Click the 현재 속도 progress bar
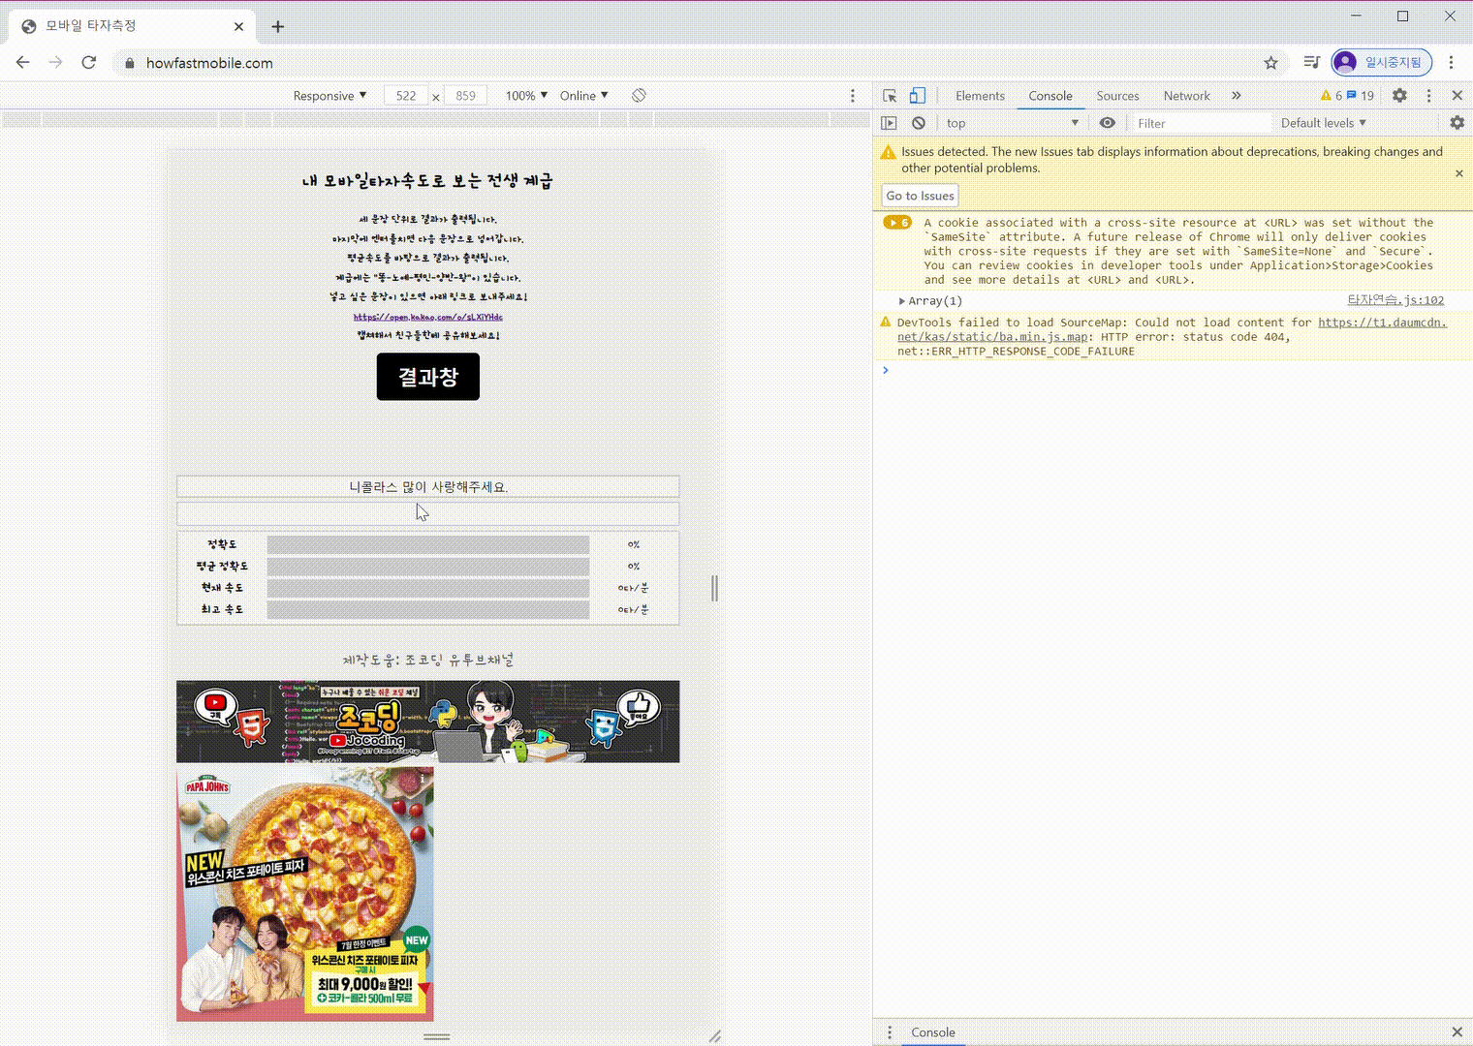Viewport: 1473px width, 1046px height. (x=428, y=588)
